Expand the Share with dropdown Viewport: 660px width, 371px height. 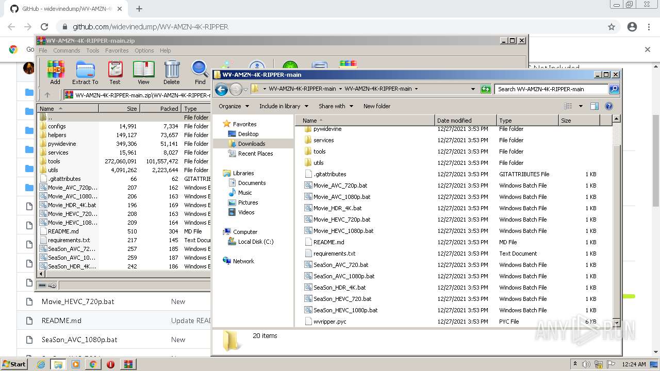[x=336, y=106]
